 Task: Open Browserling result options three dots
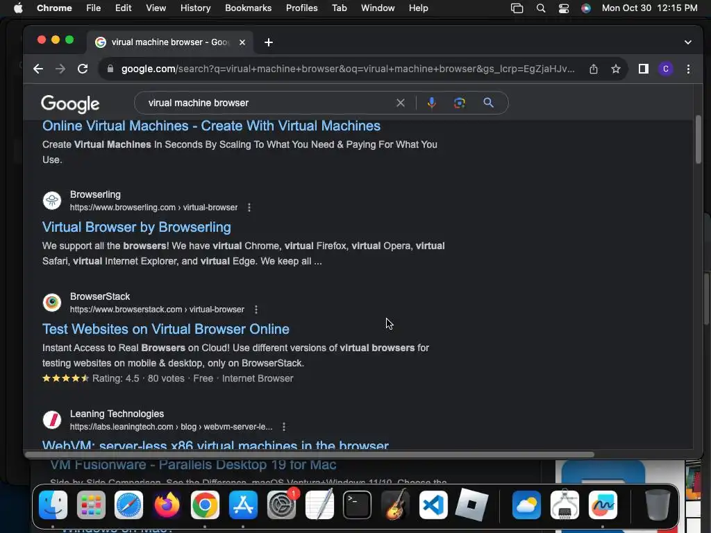click(x=249, y=208)
